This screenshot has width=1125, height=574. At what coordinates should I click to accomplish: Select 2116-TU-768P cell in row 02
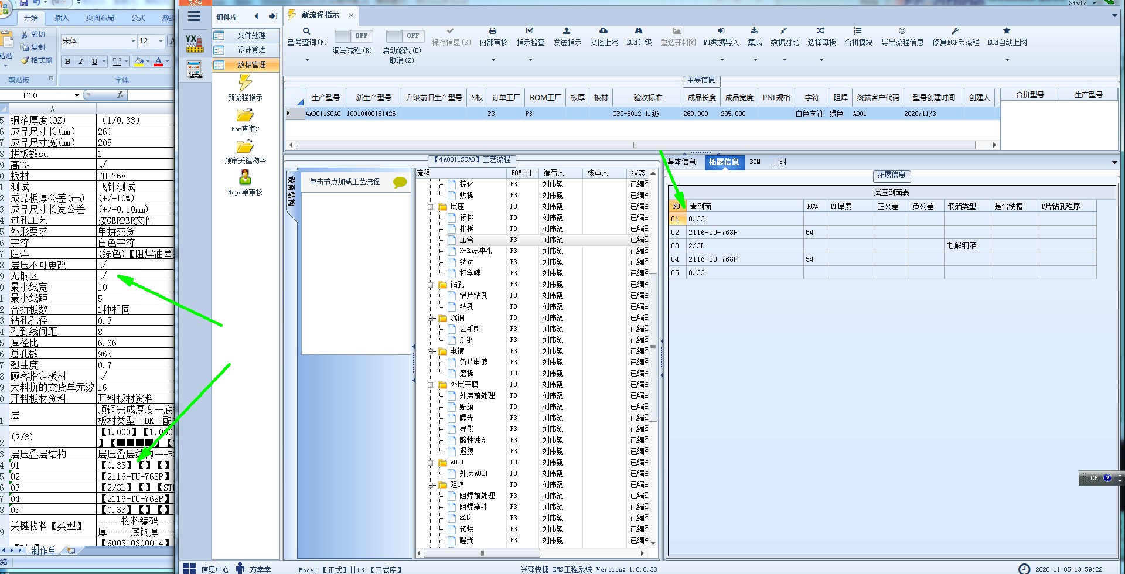(x=744, y=233)
